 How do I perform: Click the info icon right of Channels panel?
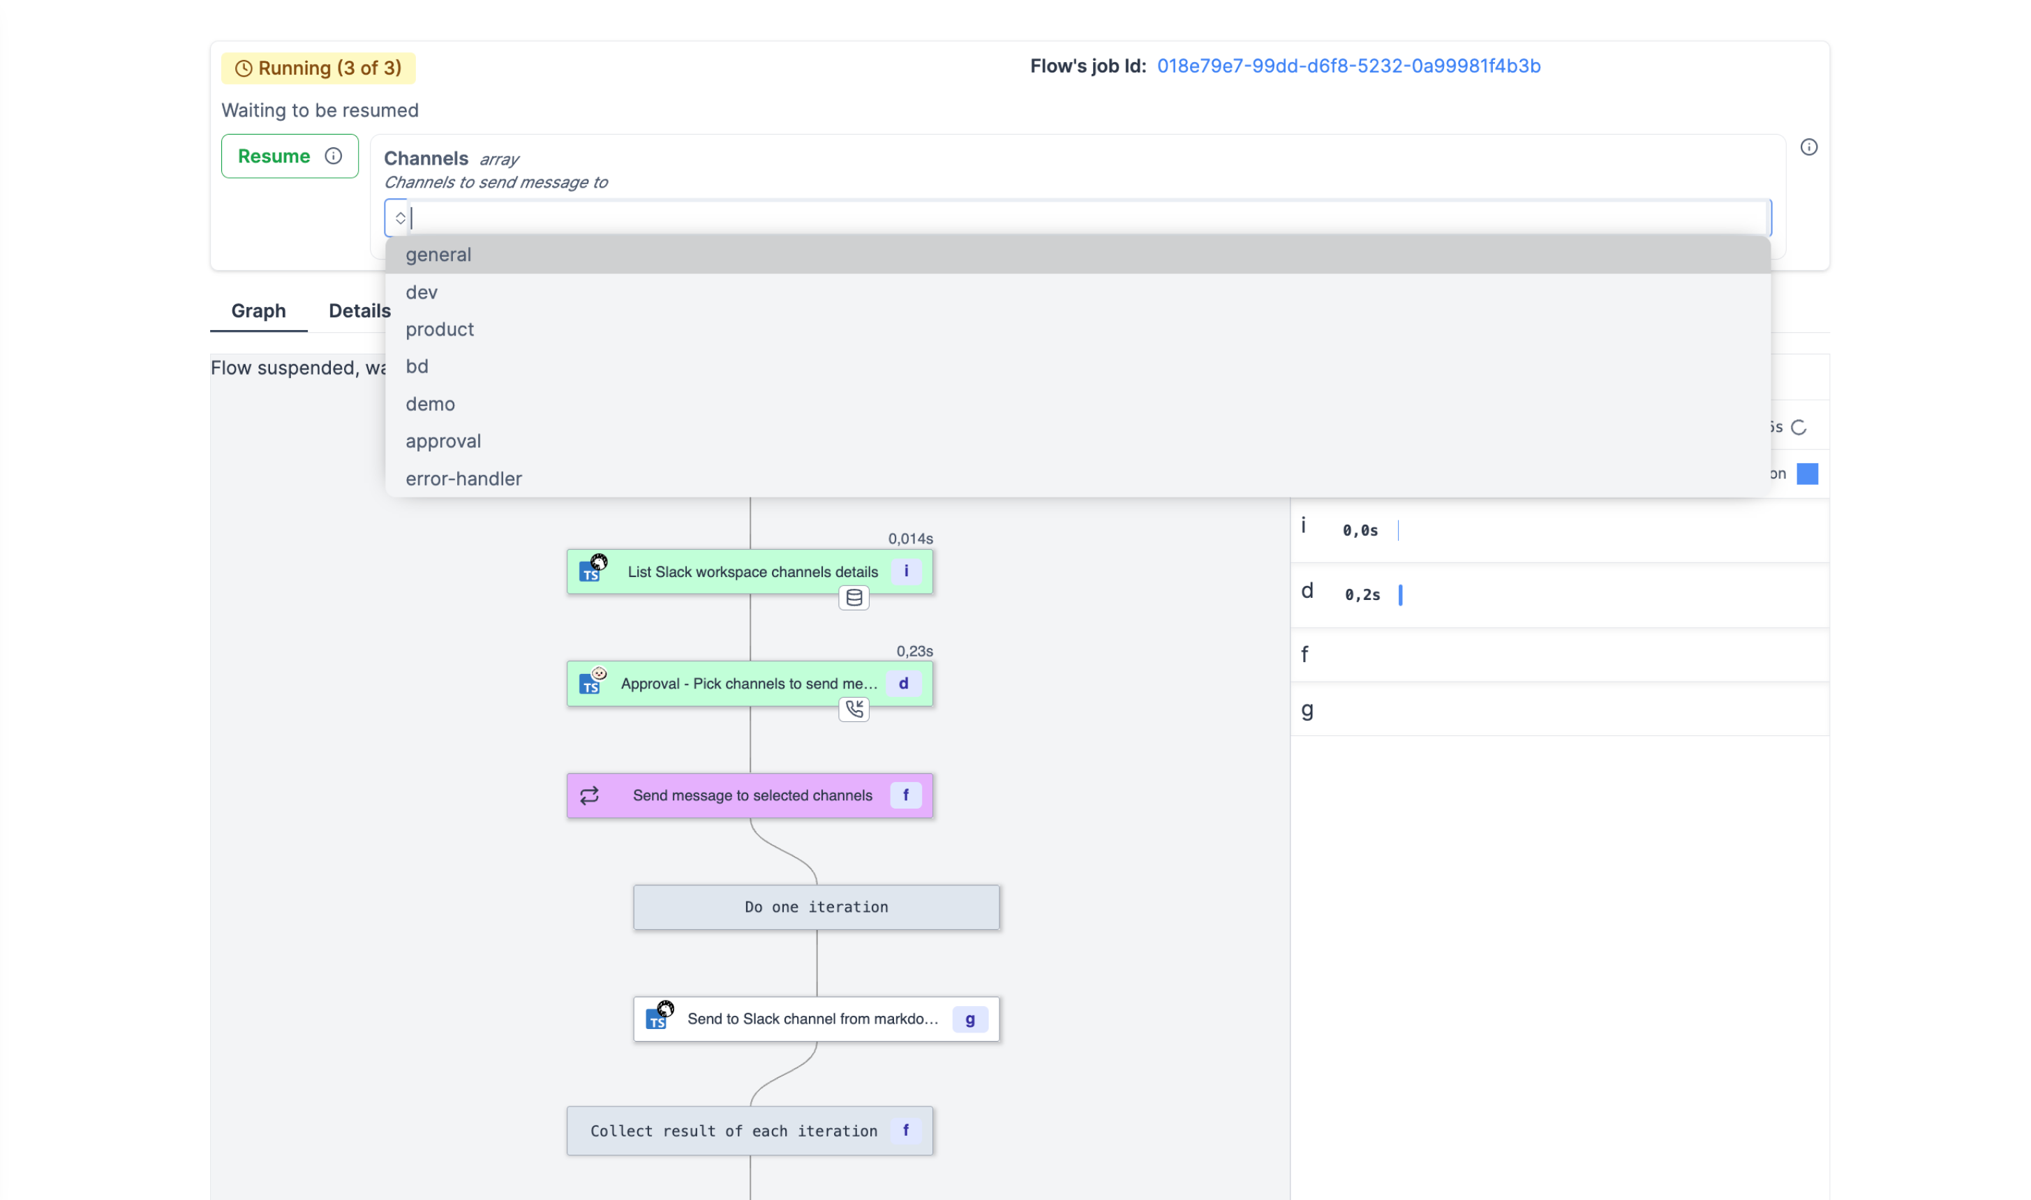tap(1808, 147)
